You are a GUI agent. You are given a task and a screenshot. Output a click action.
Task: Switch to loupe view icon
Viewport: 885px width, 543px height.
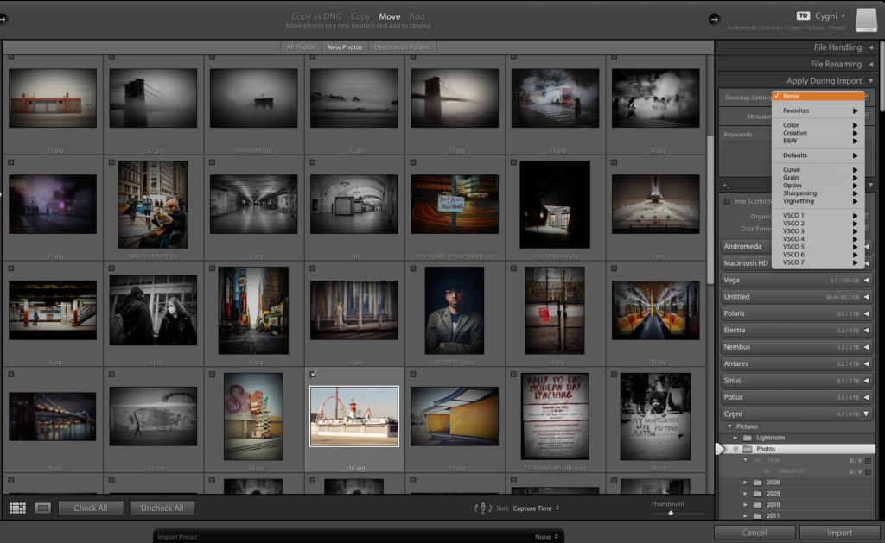tap(42, 508)
